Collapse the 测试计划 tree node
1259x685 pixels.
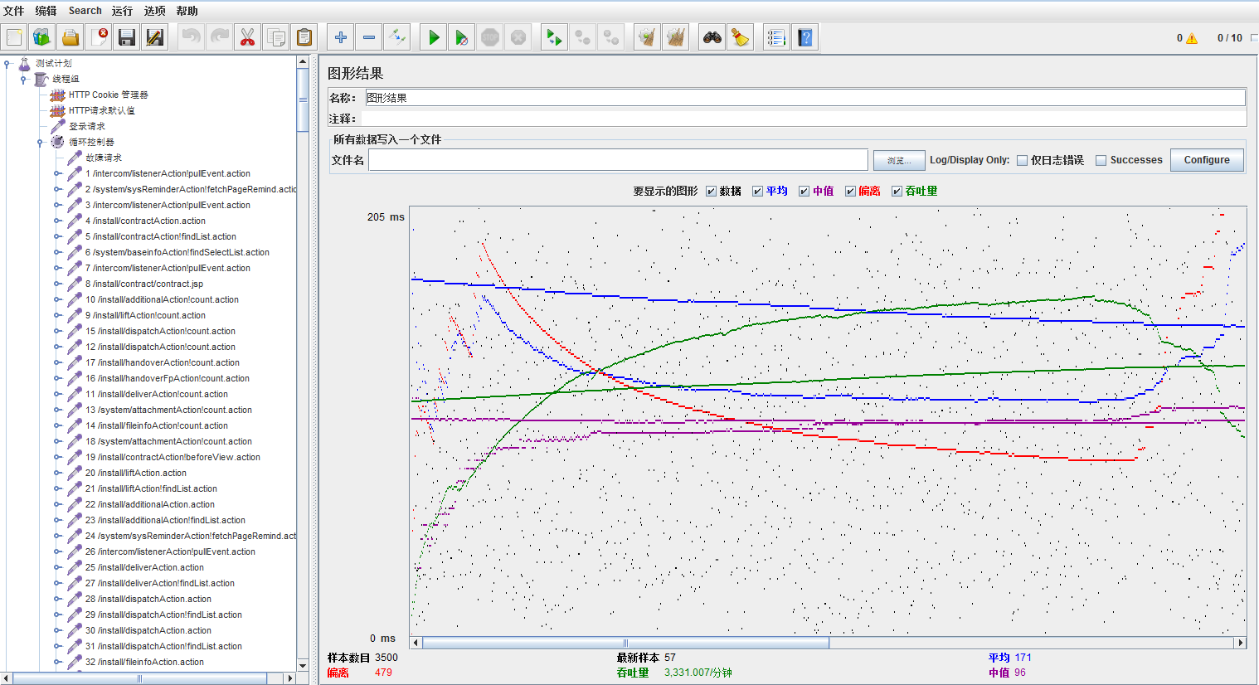pos(7,64)
